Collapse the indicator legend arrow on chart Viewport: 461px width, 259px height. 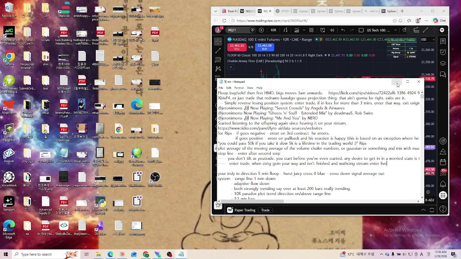click(230, 67)
